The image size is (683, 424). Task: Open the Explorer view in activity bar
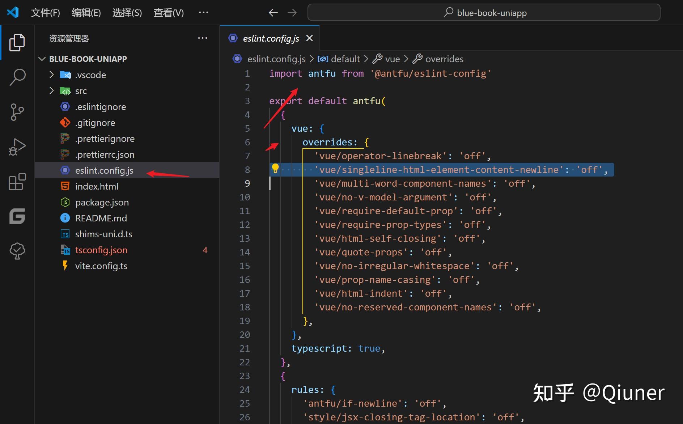click(17, 43)
